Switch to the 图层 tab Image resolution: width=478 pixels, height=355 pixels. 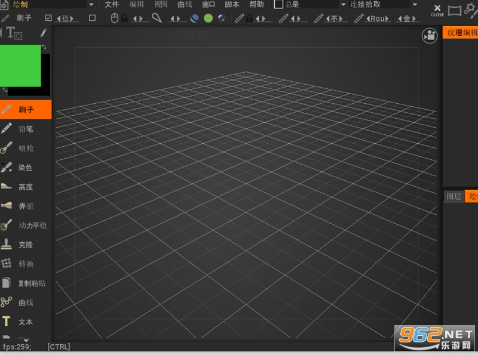(x=454, y=196)
